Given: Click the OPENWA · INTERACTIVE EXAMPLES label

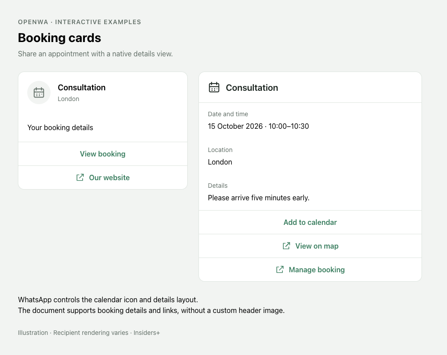Looking at the screenshot, I should coord(80,22).
